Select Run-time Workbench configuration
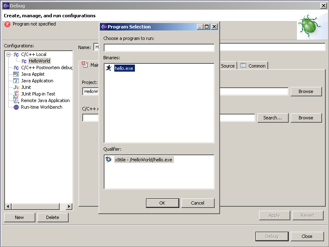Viewport: 329px width, 247px height. [42, 107]
